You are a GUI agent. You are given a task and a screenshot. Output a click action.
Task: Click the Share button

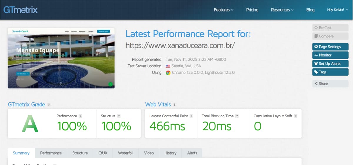[330, 84]
